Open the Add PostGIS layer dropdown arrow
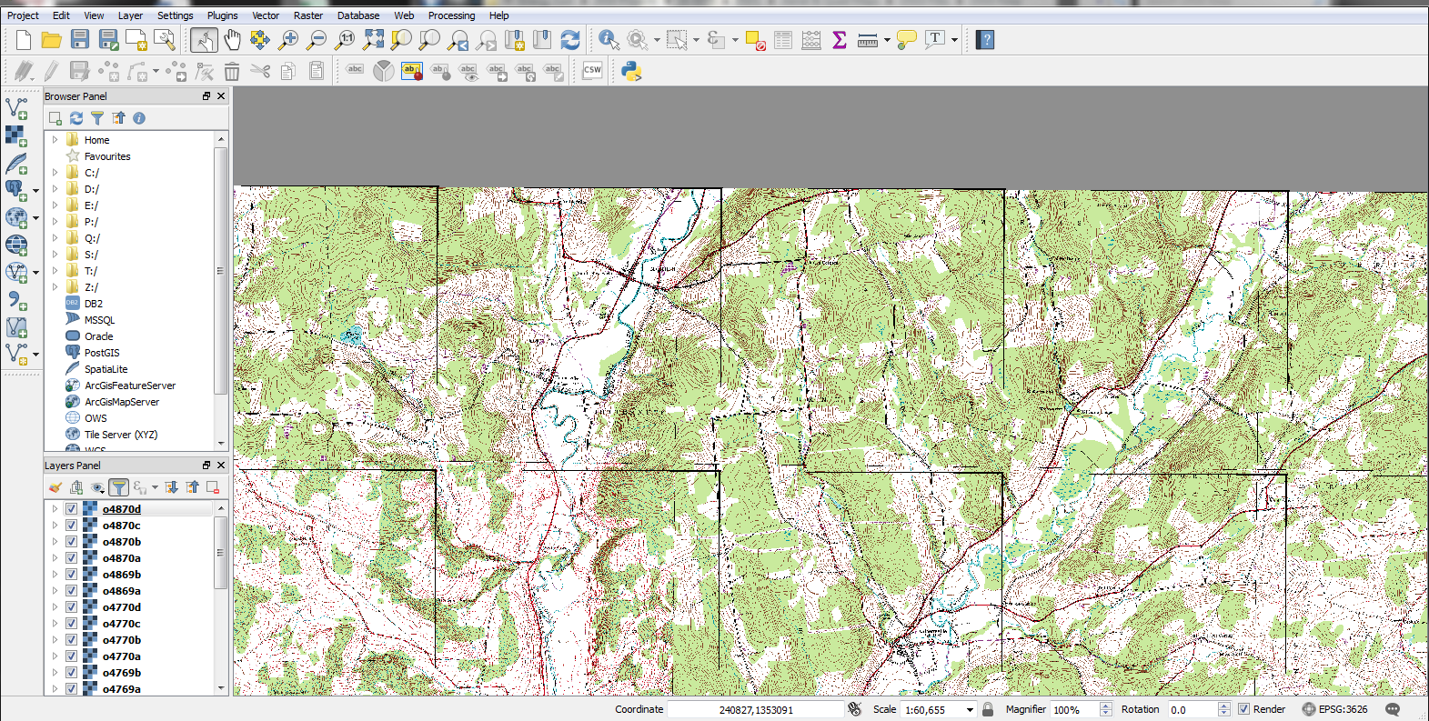This screenshot has height=721, width=1429. point(35,191)
